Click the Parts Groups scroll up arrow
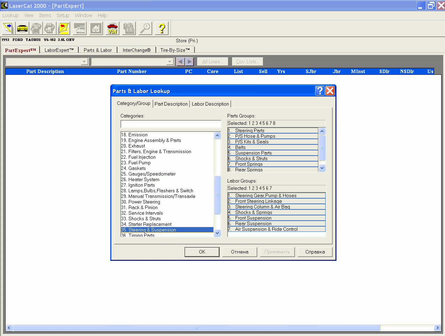This screenshot has height=336, width=445. pyautogui.click(x=322, y=131)
